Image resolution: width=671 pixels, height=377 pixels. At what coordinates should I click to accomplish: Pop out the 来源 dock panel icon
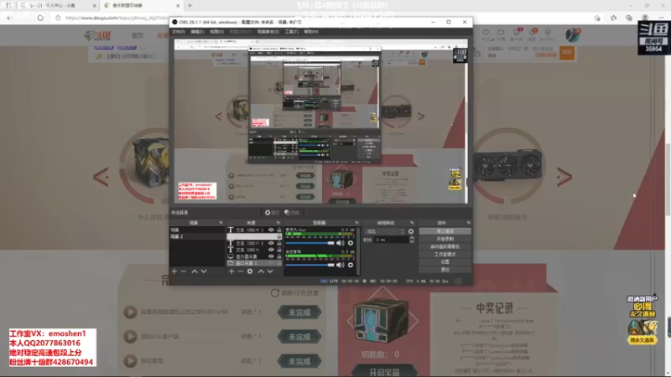[x=278, y=223]
